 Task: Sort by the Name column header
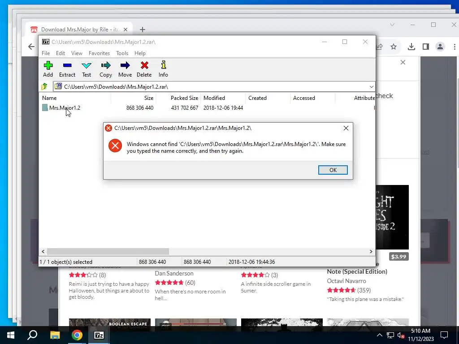tap(75, 98)
